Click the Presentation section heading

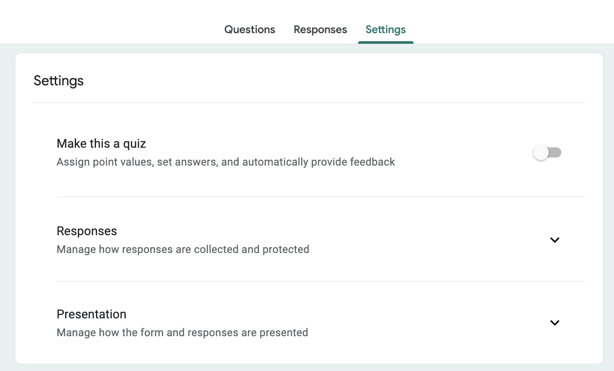tap(91, 314)
